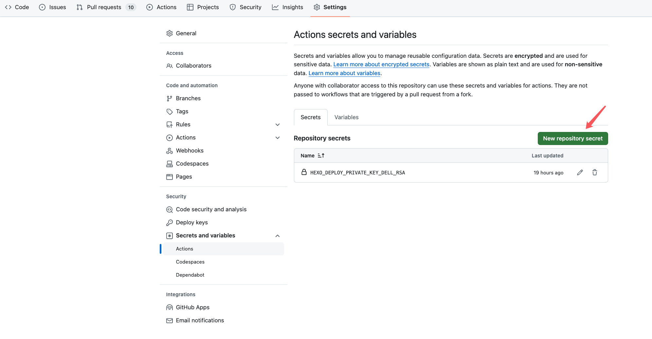Open Code security and analysis settings
Image resolution: width=652 pixels, height=339 pixels.
click(211, 209)
